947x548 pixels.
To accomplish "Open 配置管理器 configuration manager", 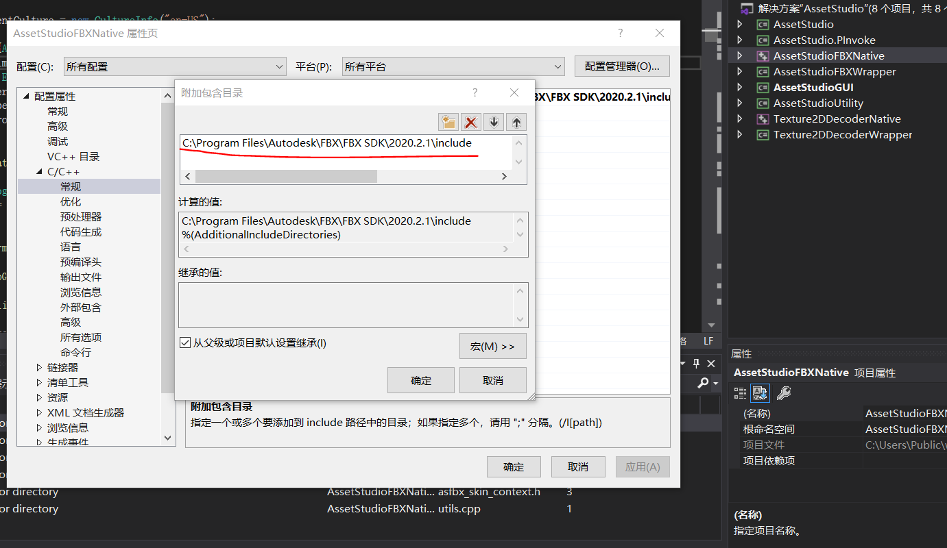I will point(621,66).
